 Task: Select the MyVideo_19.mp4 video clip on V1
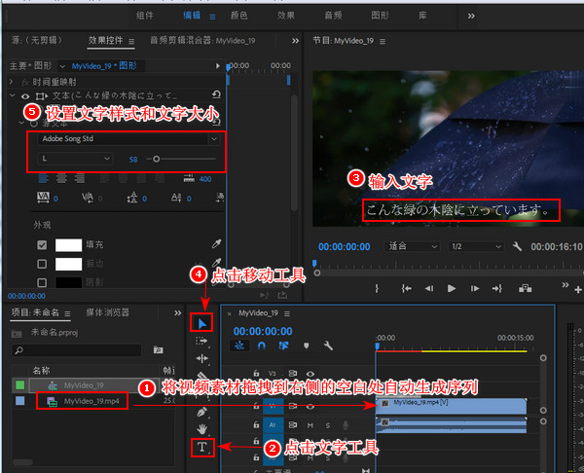click(x=451, y=406)
